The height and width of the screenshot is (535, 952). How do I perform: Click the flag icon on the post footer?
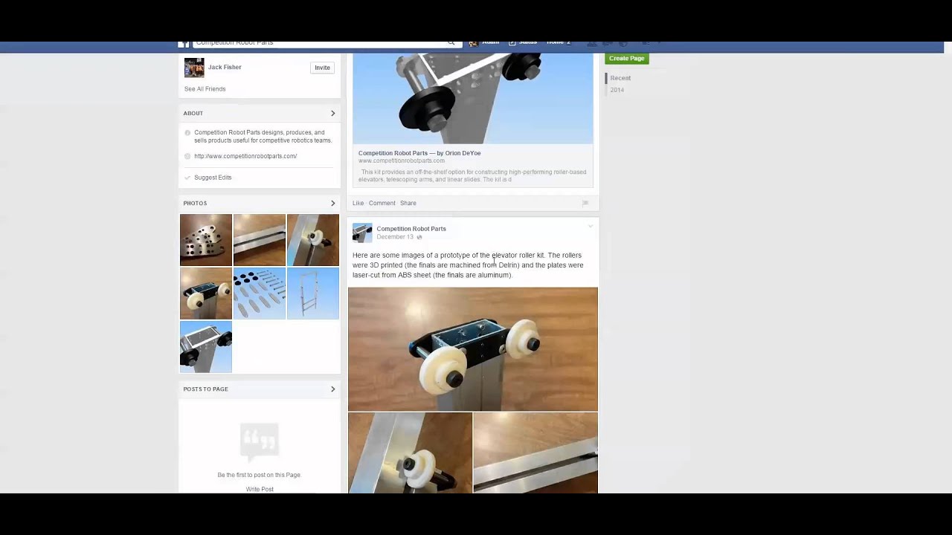[585, 203]
